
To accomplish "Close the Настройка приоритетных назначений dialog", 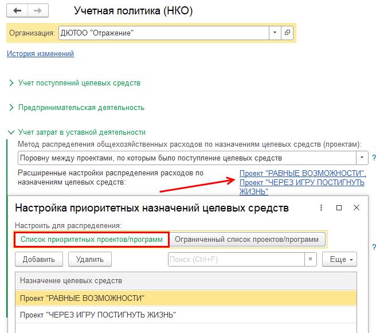I will pyautogui.click(x=357, y=207).
